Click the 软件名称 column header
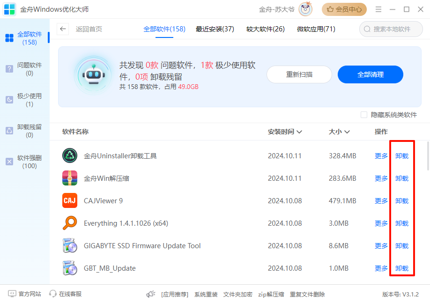Viewport: 430px width, 303px height. click(75, 132)
